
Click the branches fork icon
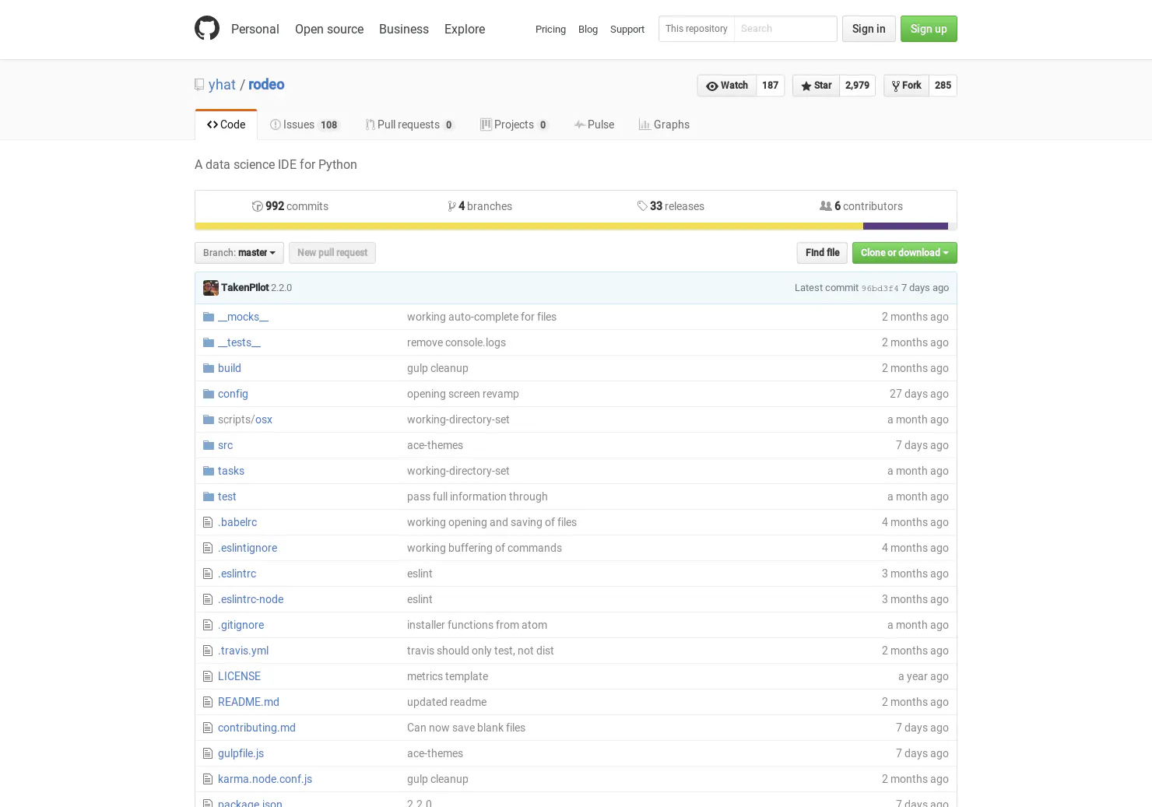pyautogui.click(x=451, y=206)
